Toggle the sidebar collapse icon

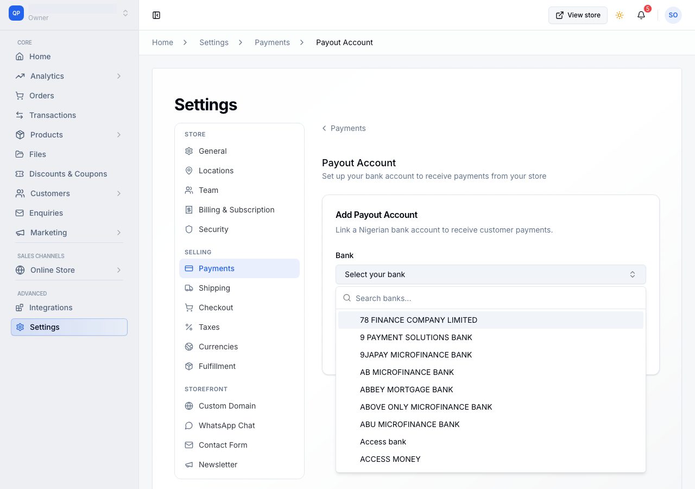[x=156, y=15]
